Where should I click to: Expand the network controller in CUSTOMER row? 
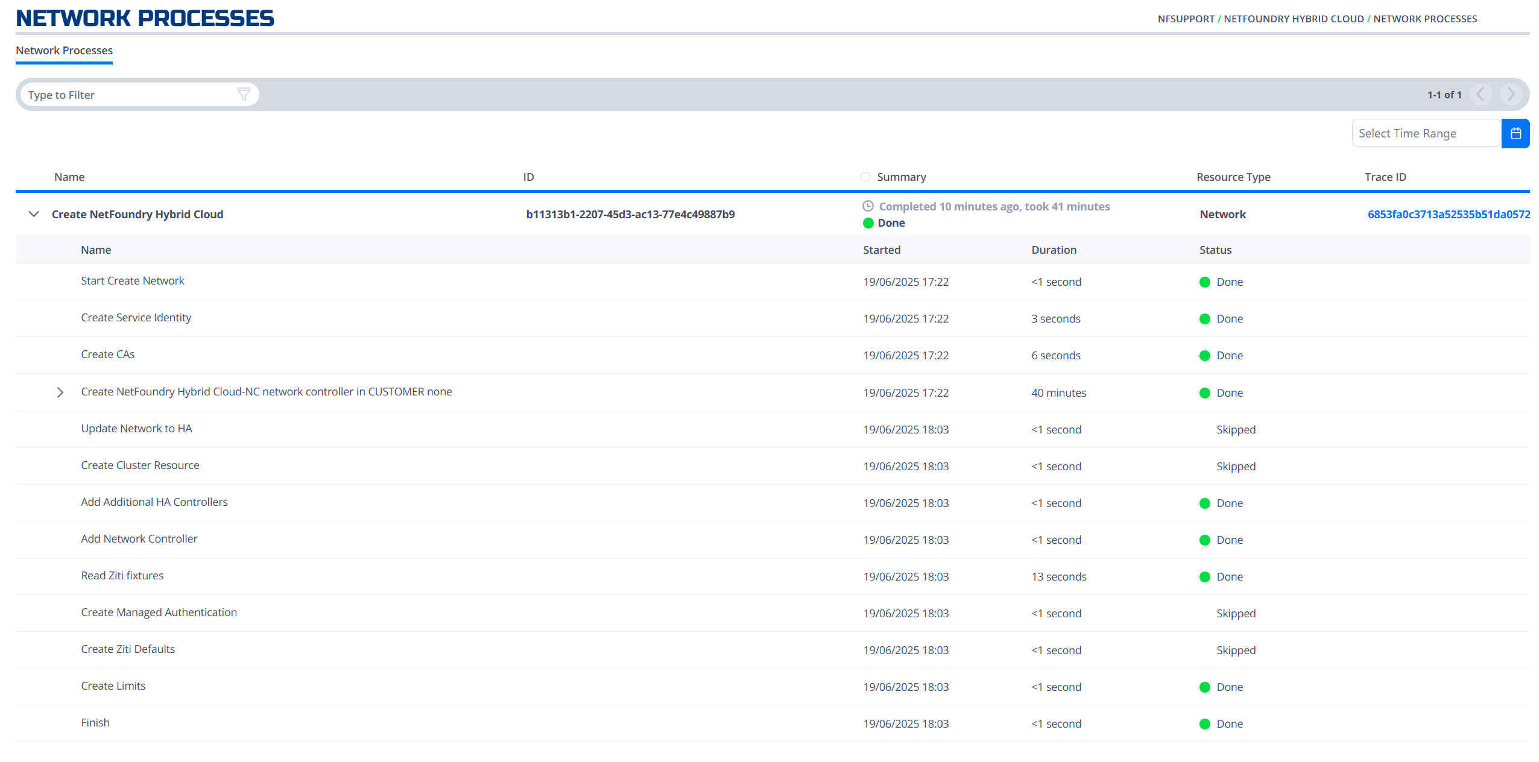(x=60, y=392)
